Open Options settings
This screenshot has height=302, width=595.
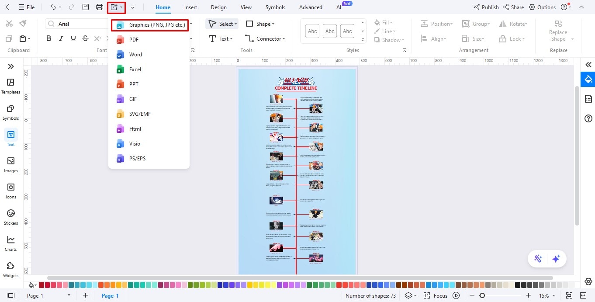coord(542,7)
